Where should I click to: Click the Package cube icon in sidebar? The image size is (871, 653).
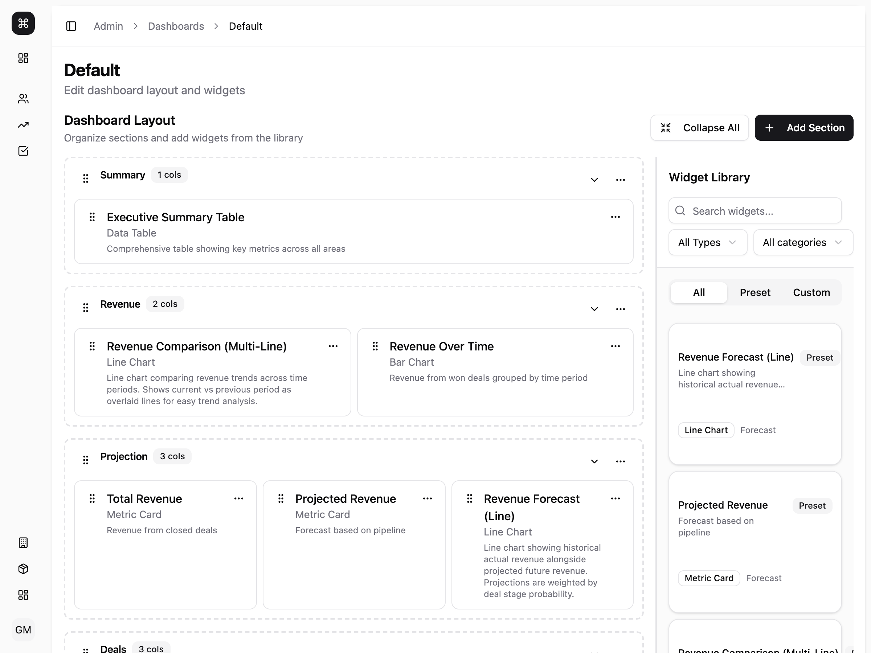click(23, 569)
